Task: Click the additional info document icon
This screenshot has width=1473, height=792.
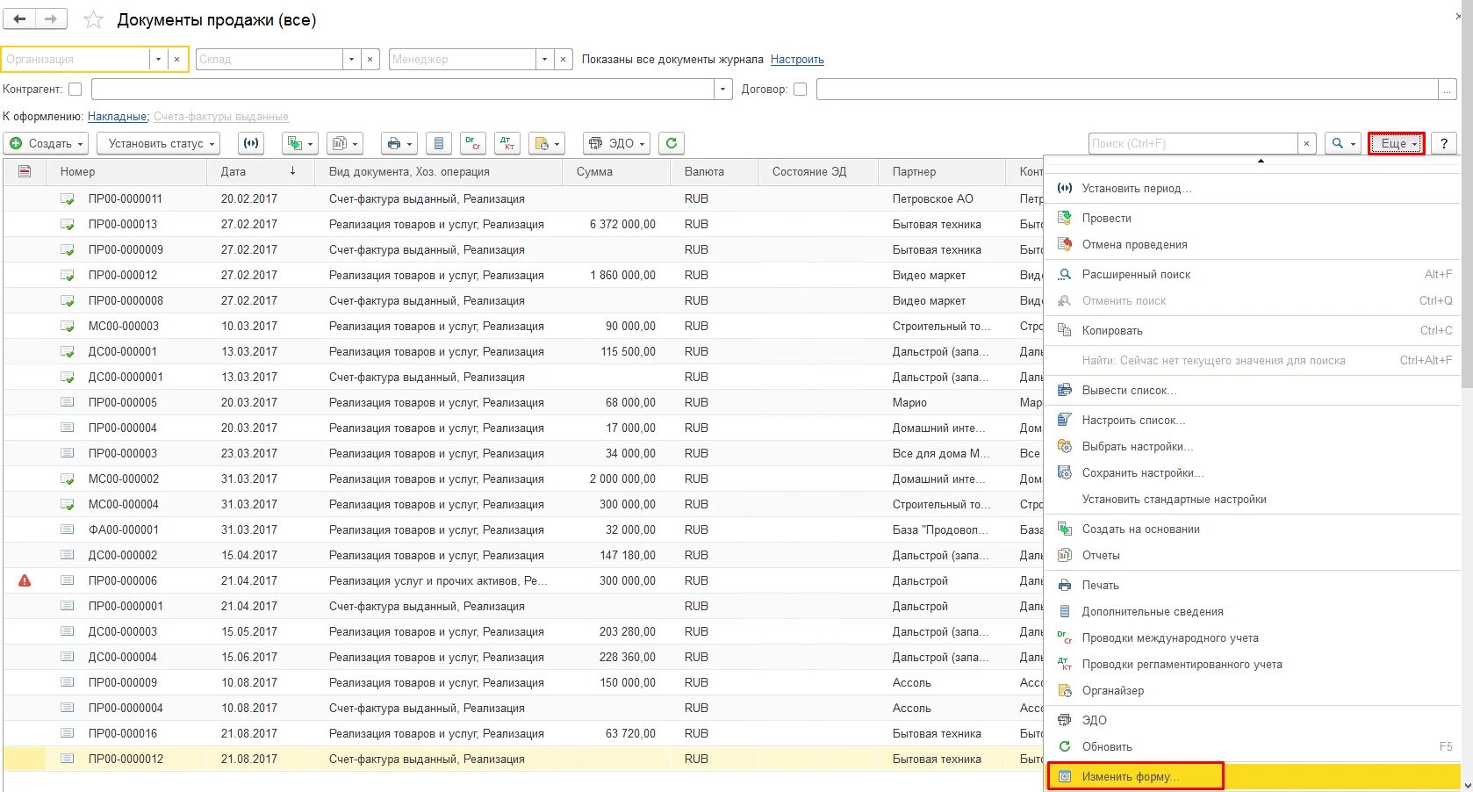Action: click(439, 143)
